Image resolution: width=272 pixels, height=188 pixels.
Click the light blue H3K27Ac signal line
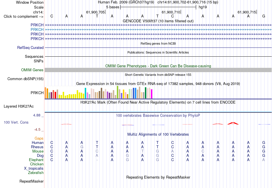[158, 112]
